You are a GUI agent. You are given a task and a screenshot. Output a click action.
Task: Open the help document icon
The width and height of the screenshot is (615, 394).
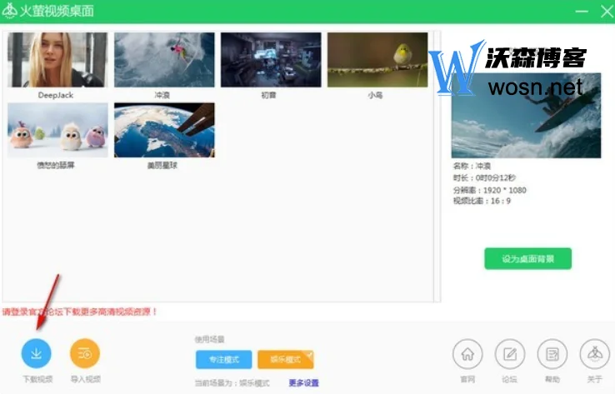pos(552,354)
